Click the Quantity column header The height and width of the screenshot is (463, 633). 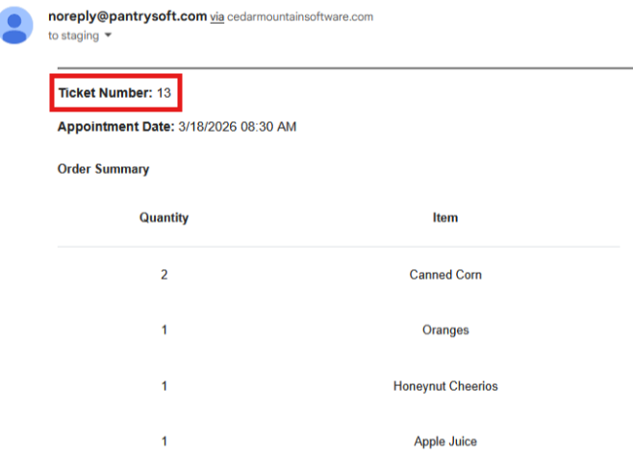coord(164,218)
